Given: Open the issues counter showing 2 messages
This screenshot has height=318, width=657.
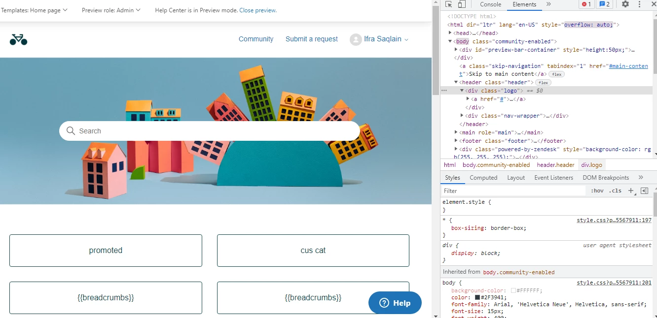Looking at the screenshot, I should 604,4.
